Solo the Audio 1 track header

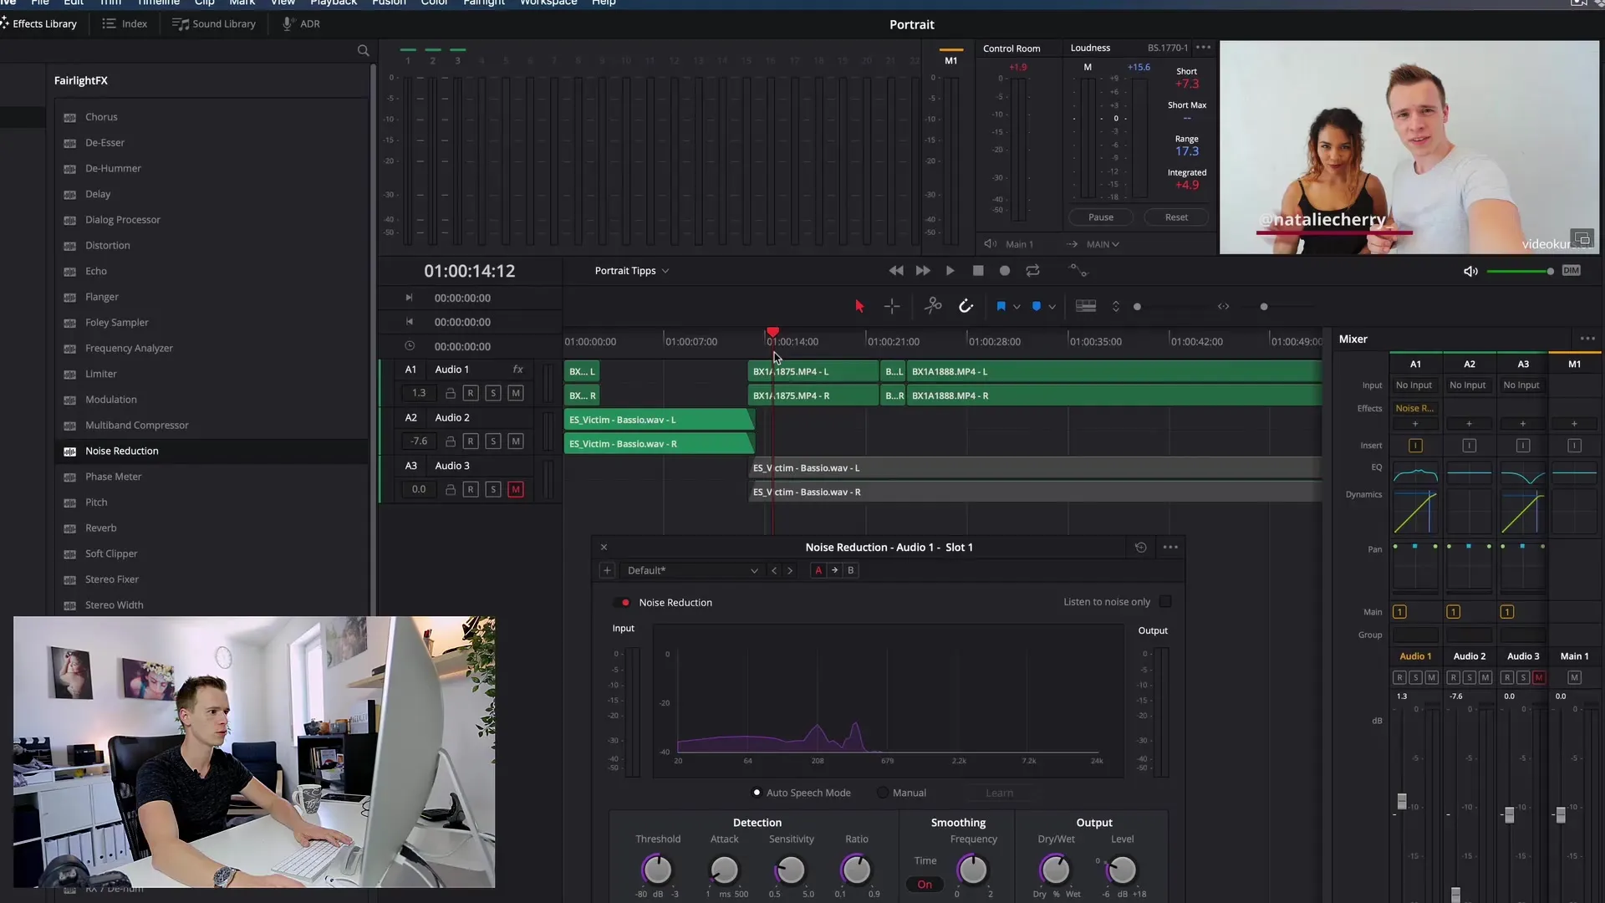click(493, 393)
